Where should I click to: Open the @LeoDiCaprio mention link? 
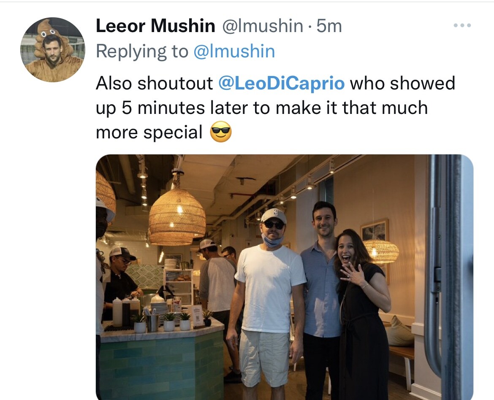point(281,83)
